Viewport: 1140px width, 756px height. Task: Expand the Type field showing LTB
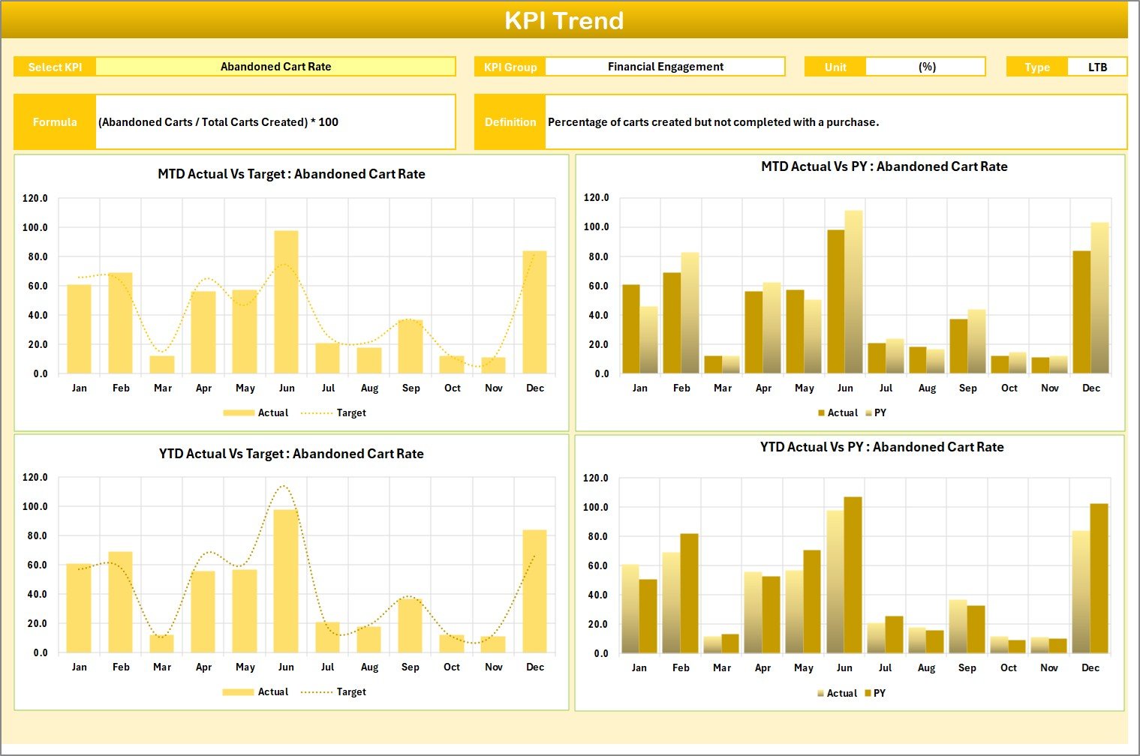[1097, 66]
